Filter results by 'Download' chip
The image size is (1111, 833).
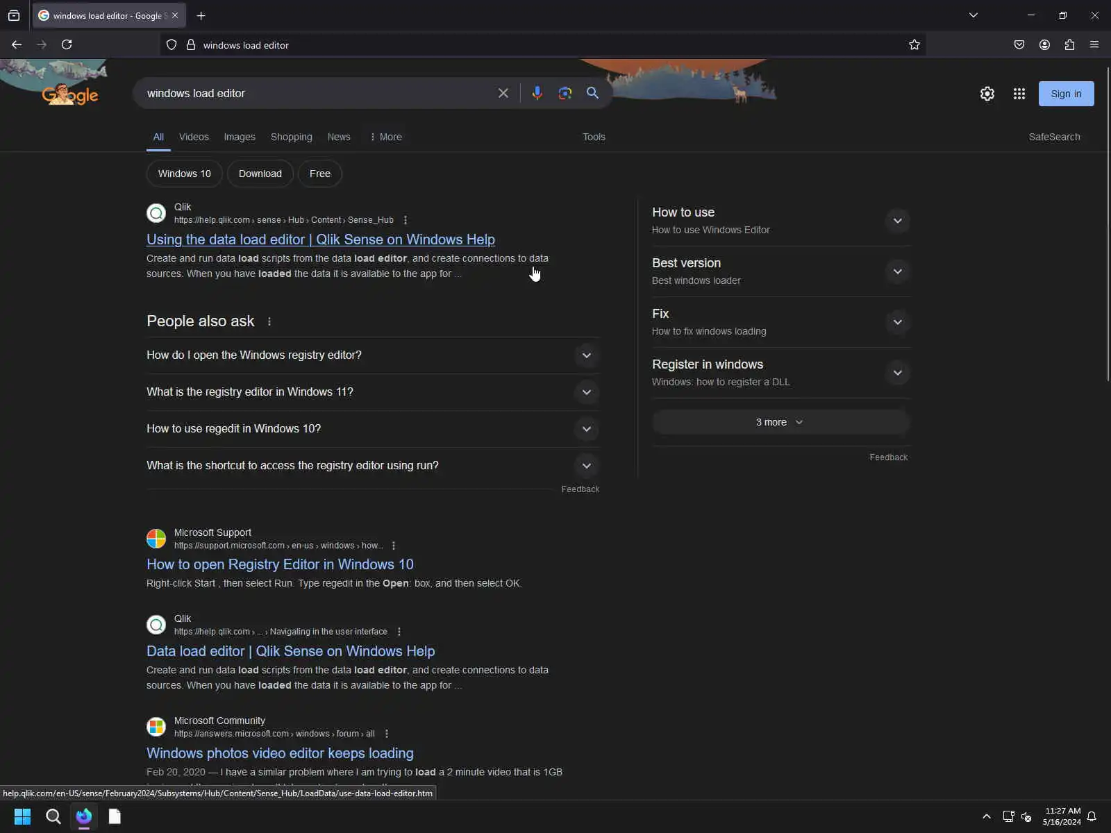point(260,174)
